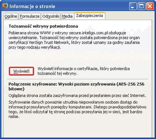Open the Formularze tab

click(x=30, y=16)
